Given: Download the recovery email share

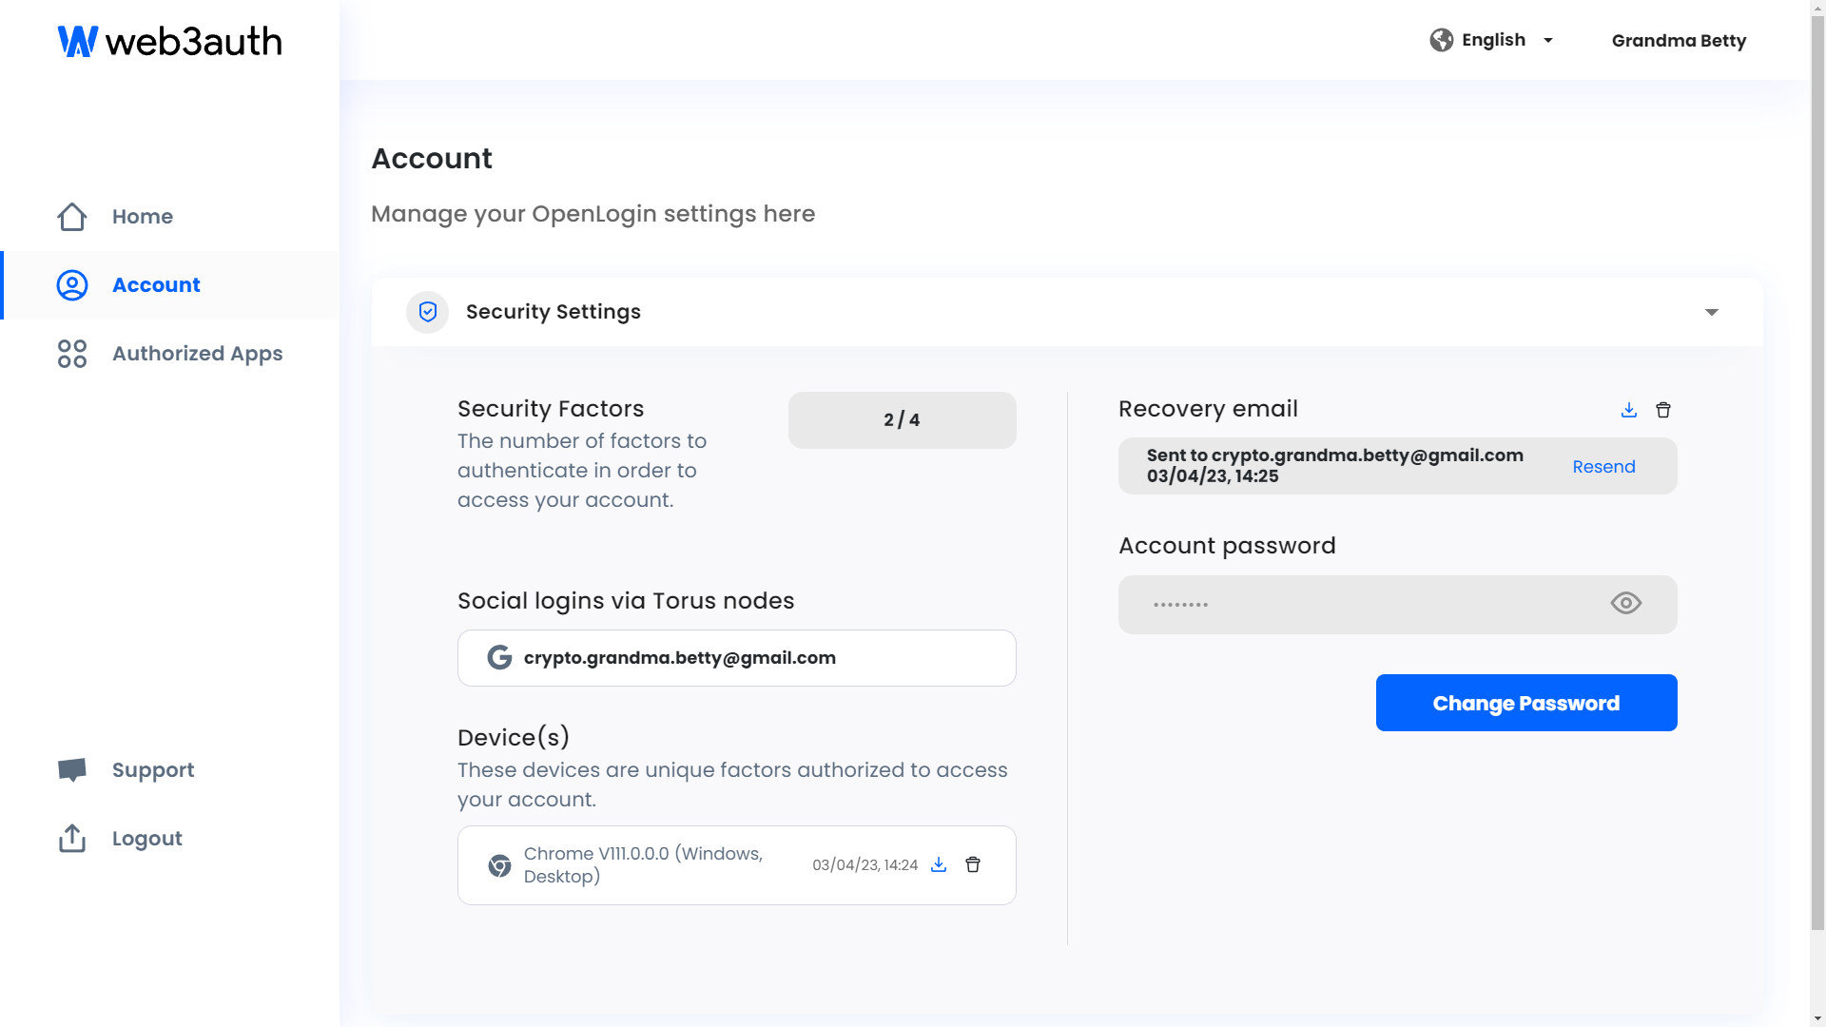Looking at the screenshot, I should click(1629, 410).
